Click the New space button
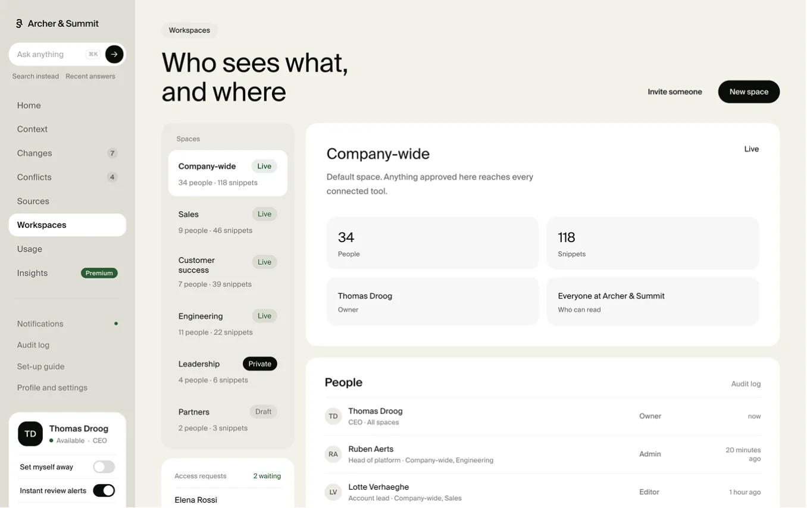This screenshot has width=807, height=508. pos(749,92)
